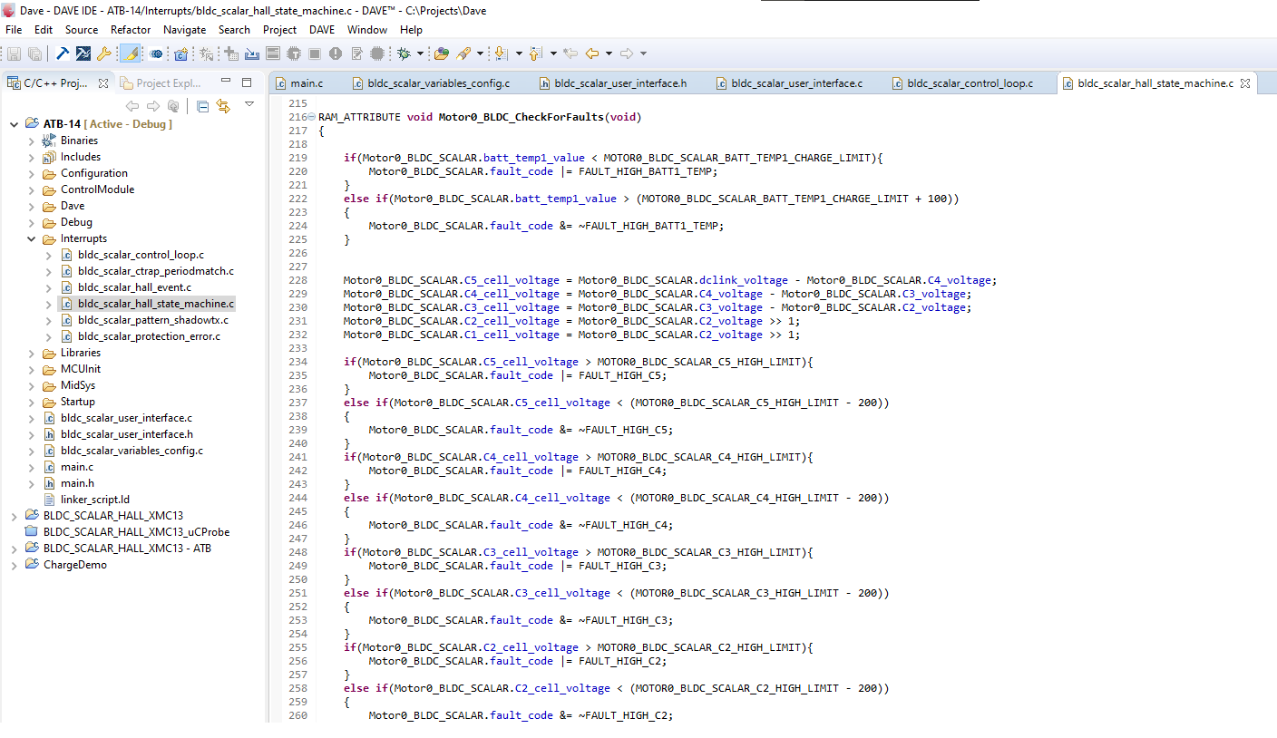
Task: Expand the Libraries folder in the tree
Action: tap(32, 353)
